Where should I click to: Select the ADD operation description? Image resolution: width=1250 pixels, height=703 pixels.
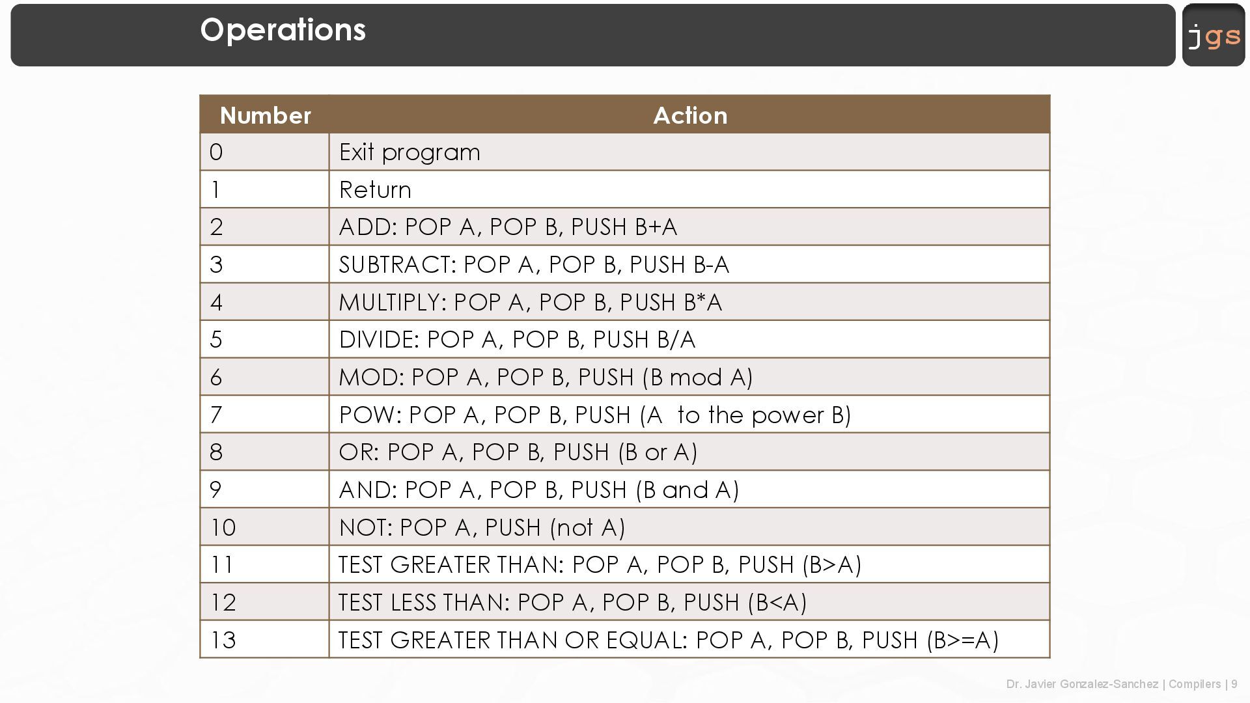[x=508, y=227]
